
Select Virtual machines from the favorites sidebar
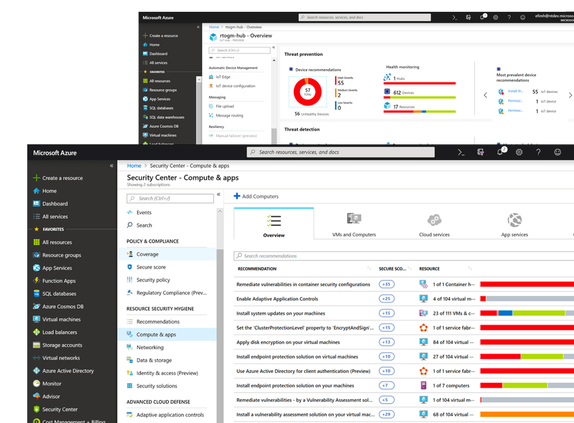click(60, 319)
